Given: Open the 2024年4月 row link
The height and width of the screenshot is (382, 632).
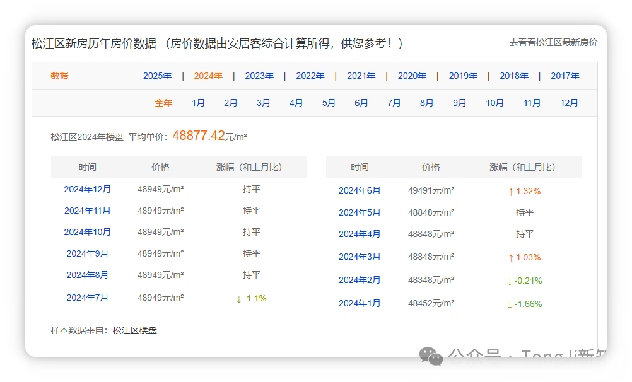Looking at the screenshot, I should tap(359, 234).
